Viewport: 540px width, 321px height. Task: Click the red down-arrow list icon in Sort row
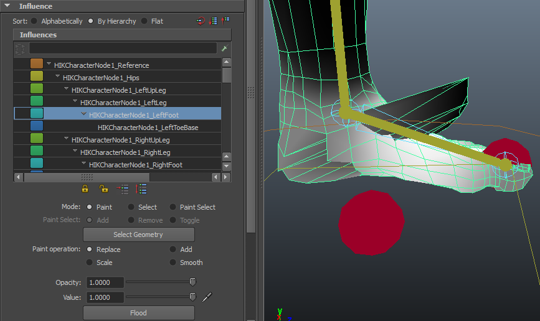(x=214, y=21)
